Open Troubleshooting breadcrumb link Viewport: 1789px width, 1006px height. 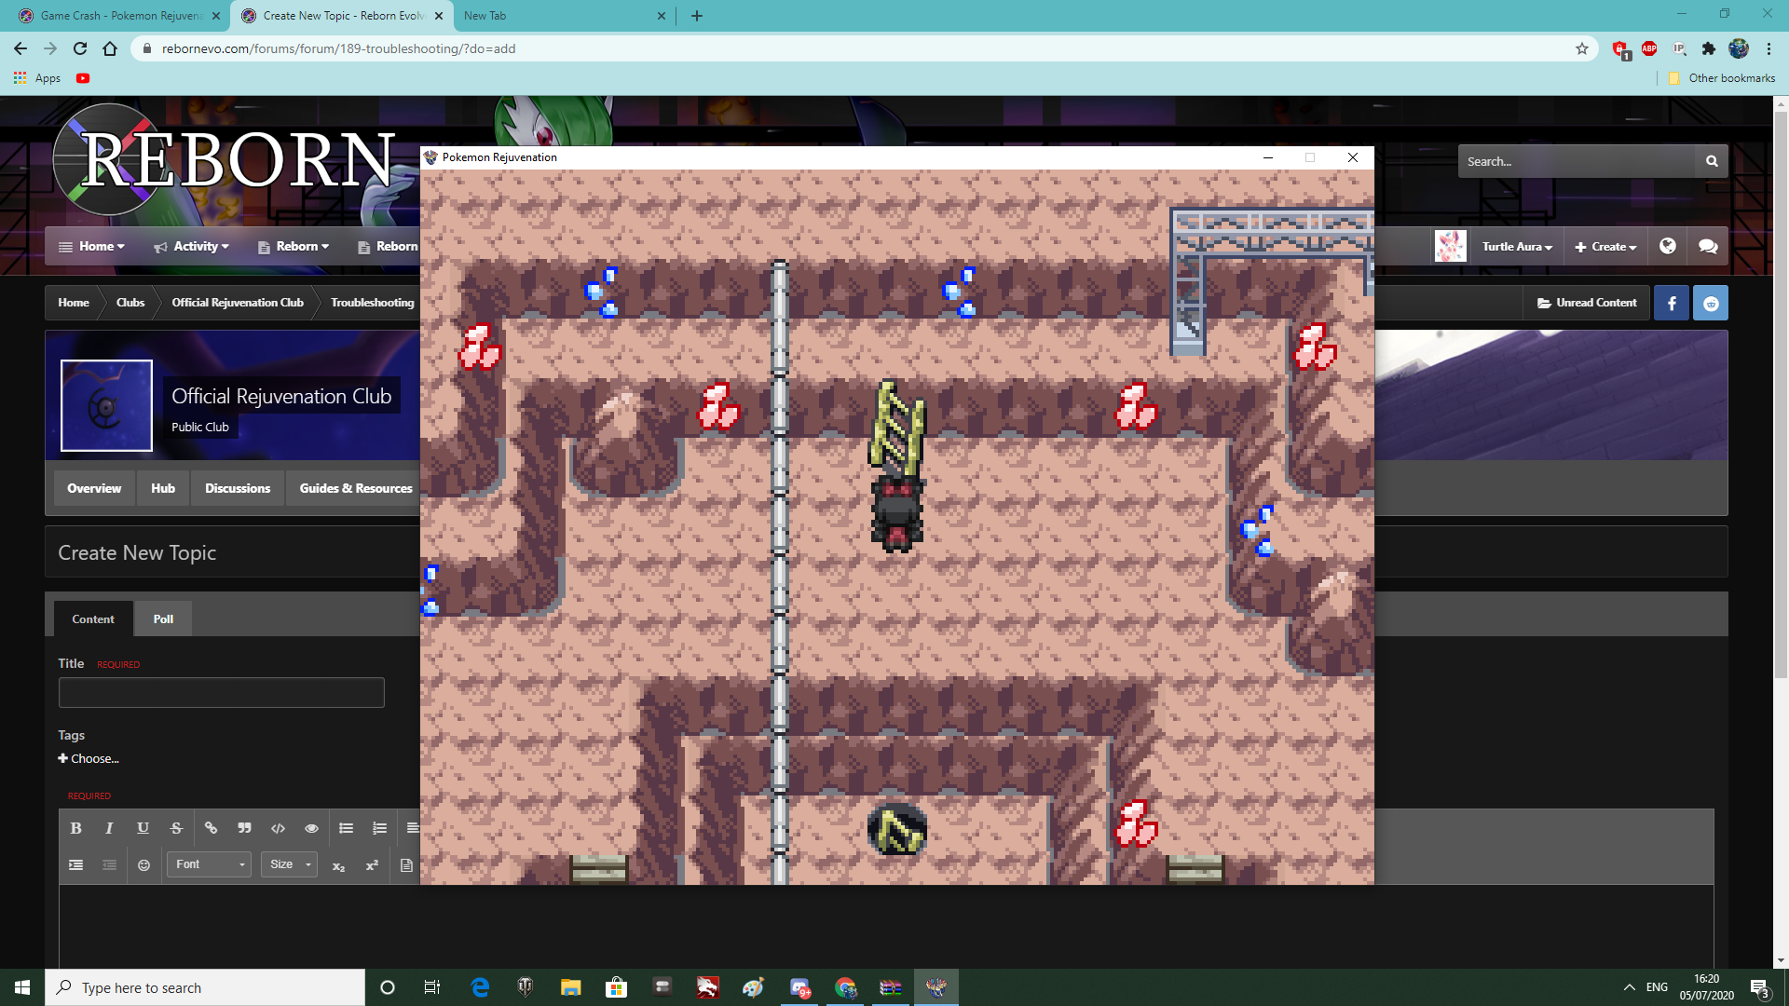(x=372, y=303)
